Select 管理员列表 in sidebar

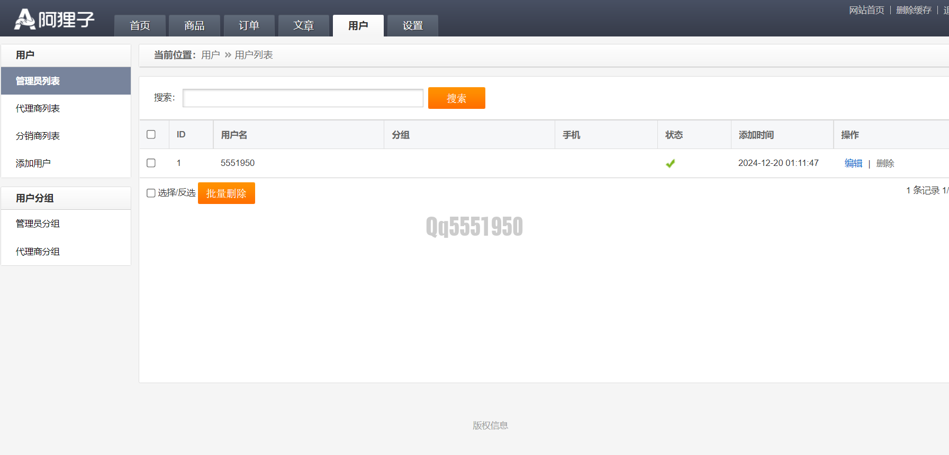pos(66,81)
